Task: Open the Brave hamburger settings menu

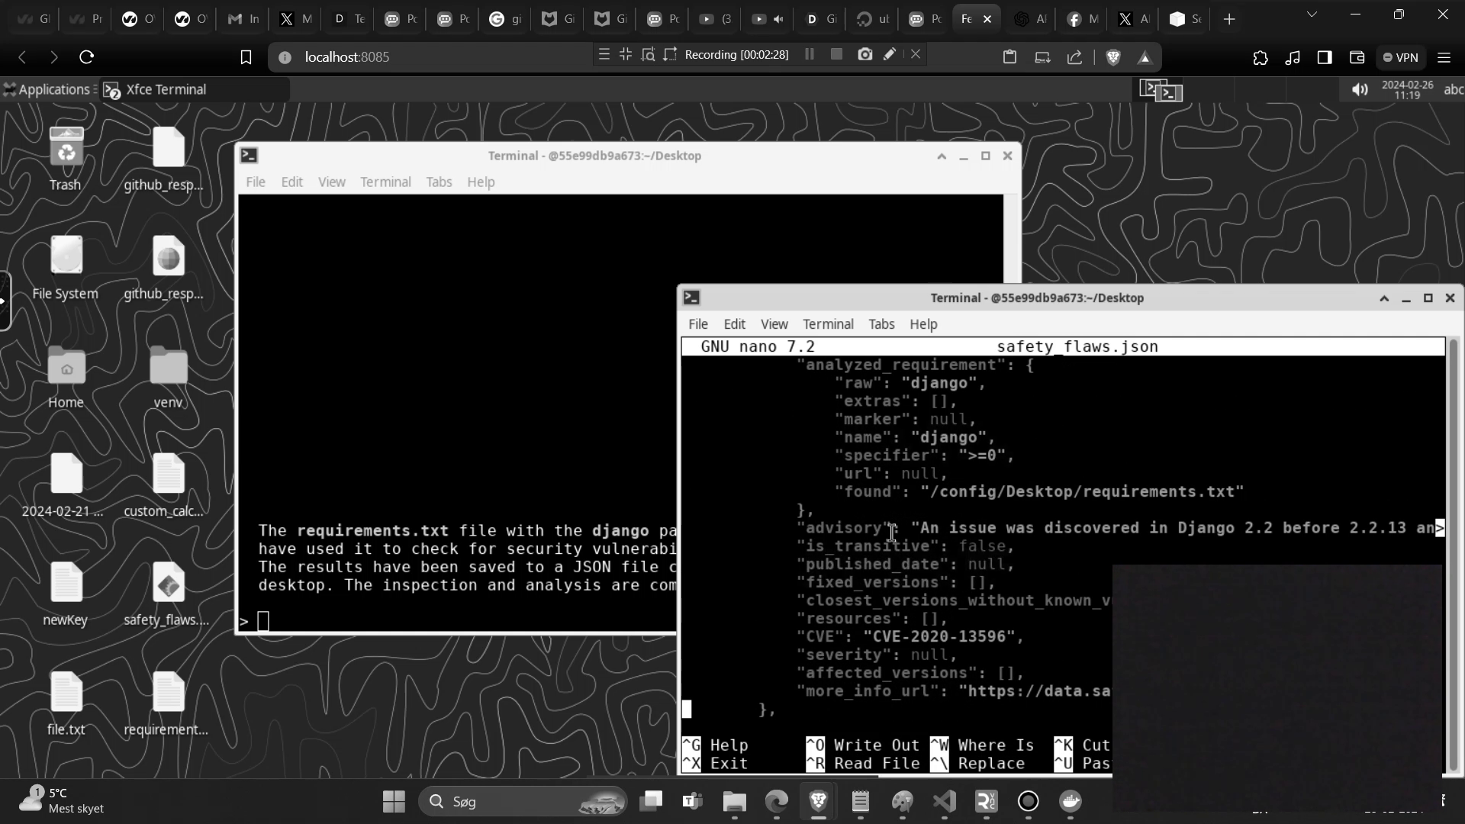Action: [x=1444, y=57]
